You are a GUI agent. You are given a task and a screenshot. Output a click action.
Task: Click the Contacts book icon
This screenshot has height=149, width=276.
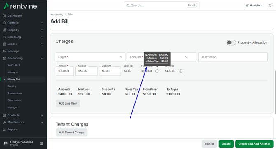(5, 116)
